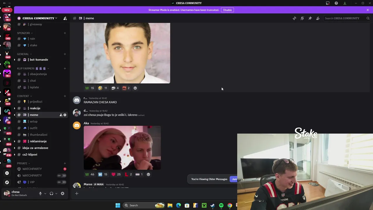This screenshot has width=373, height=210.
Task: Join the VIP voice channel
Action: point(42,182)
